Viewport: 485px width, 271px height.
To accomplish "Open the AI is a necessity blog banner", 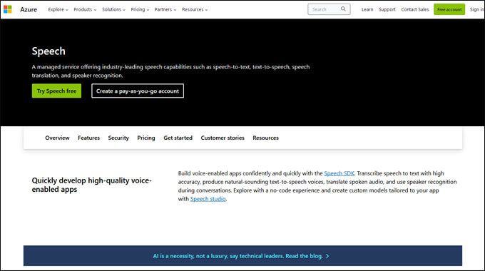I will pyautogui.click(x=242, y=256).
